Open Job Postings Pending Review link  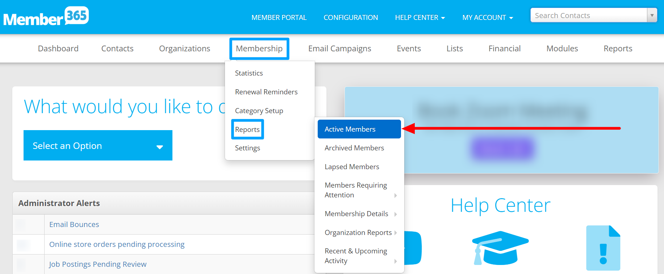click(x=98, y=264)
